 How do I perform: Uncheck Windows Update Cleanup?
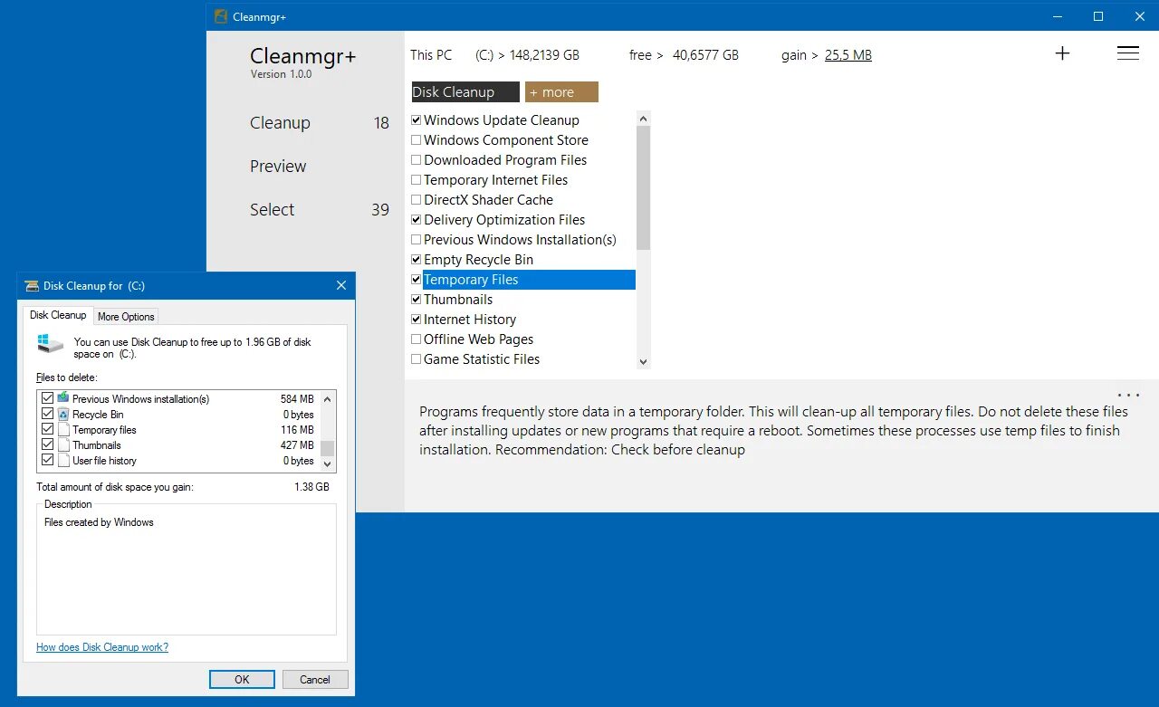(x=417, y=119)
